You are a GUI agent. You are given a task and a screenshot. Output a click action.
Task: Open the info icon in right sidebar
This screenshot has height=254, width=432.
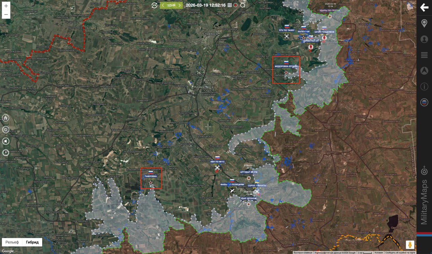point(424,87)
